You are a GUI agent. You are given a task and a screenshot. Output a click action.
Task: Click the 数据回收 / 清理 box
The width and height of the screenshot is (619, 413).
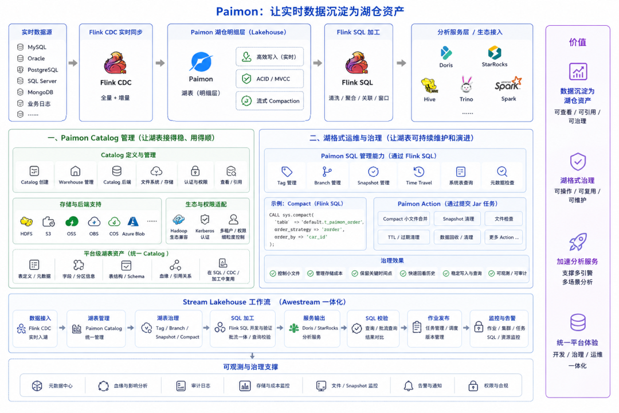coord(457,237)
